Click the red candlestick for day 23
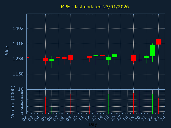171x128 pixels. pyautogui.click(x=159, y=42)
